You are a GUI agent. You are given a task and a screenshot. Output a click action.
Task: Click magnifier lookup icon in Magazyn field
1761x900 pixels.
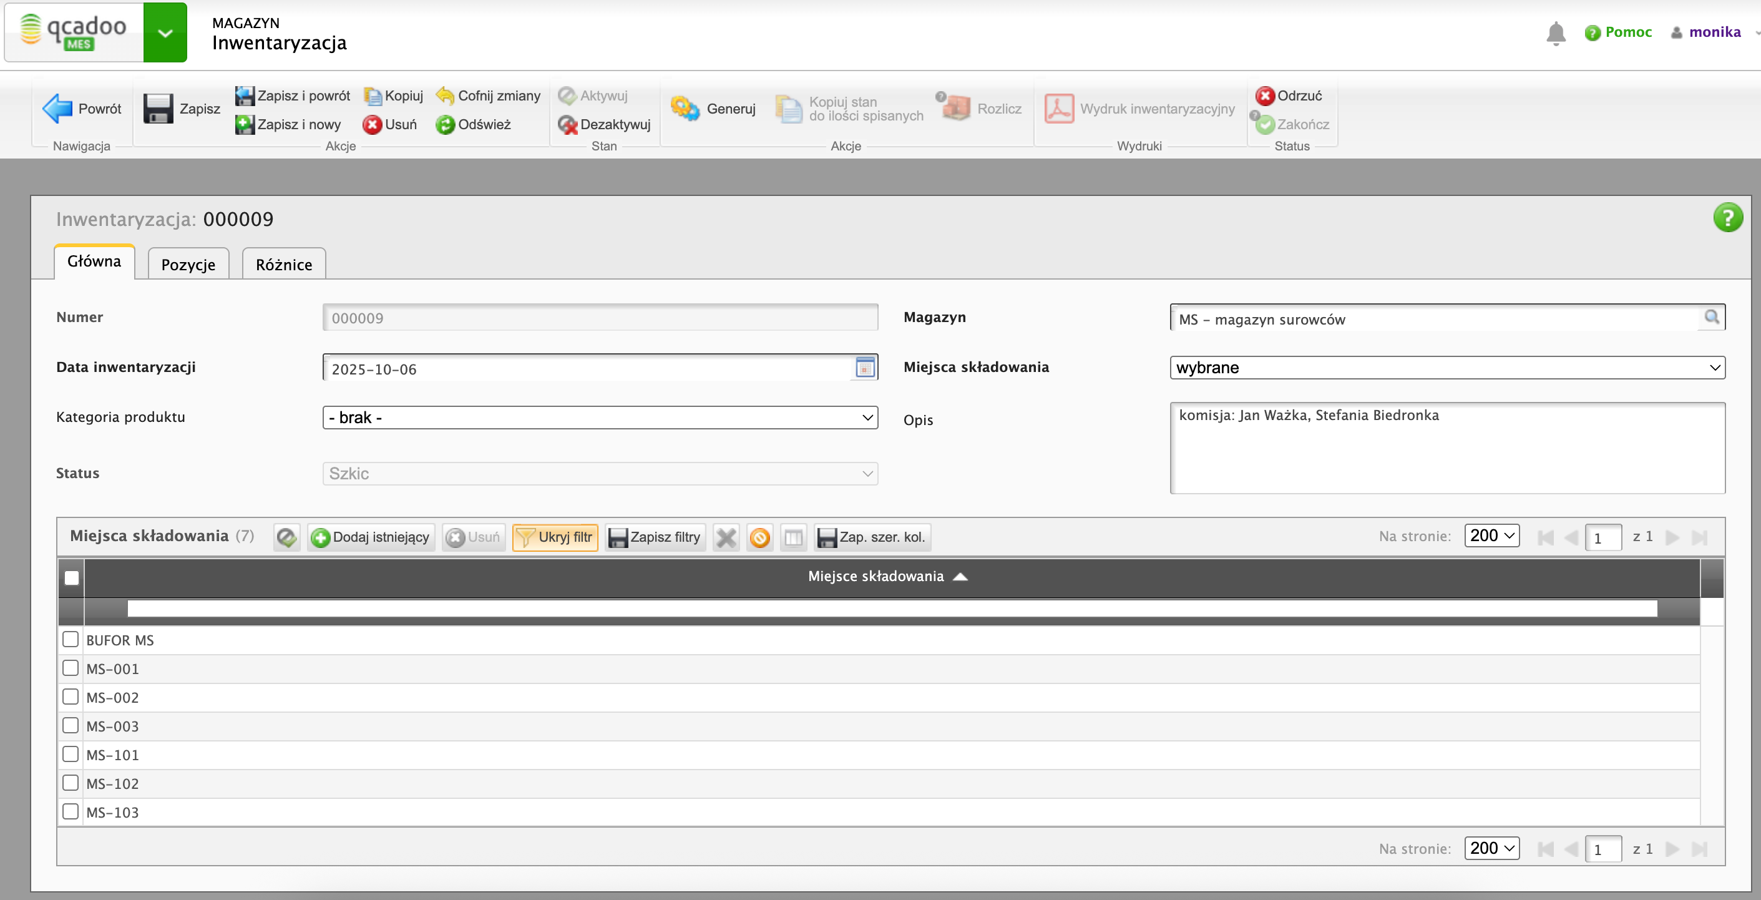coord(1711,317)
